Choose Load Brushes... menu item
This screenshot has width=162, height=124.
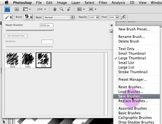pyautogui.click(x=137, y=92)
